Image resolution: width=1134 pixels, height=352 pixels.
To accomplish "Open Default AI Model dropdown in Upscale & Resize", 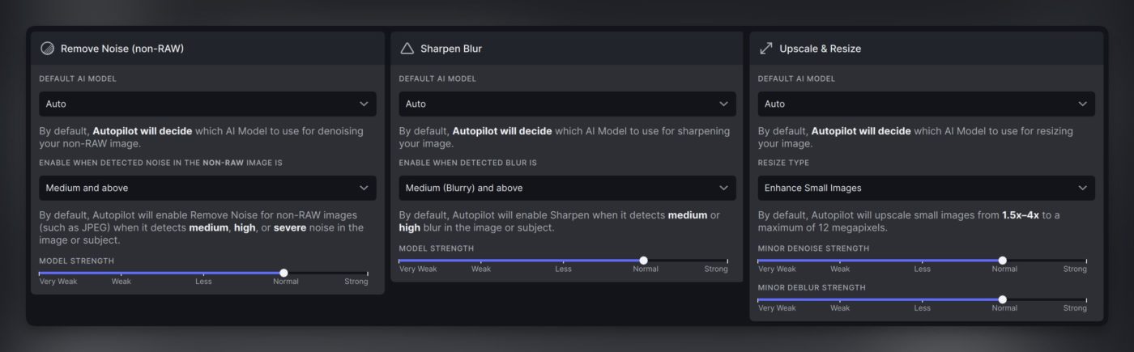I will (x=926, y=104).
